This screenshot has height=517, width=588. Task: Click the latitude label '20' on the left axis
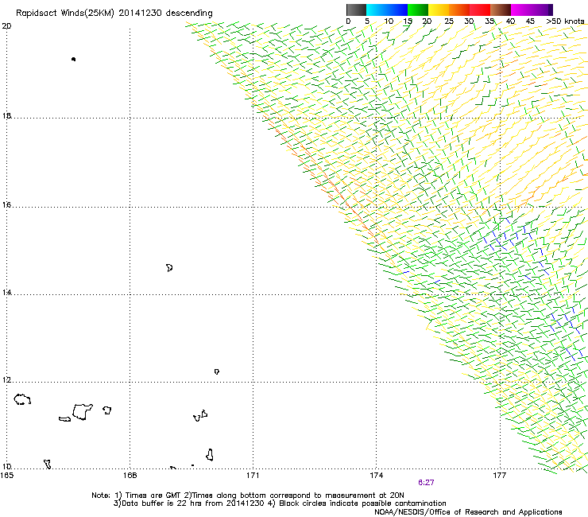(x=6, y=26)
